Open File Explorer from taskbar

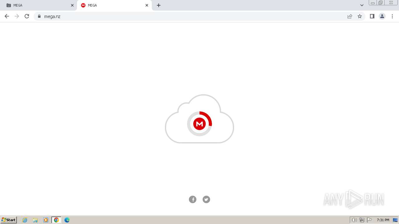35,220
